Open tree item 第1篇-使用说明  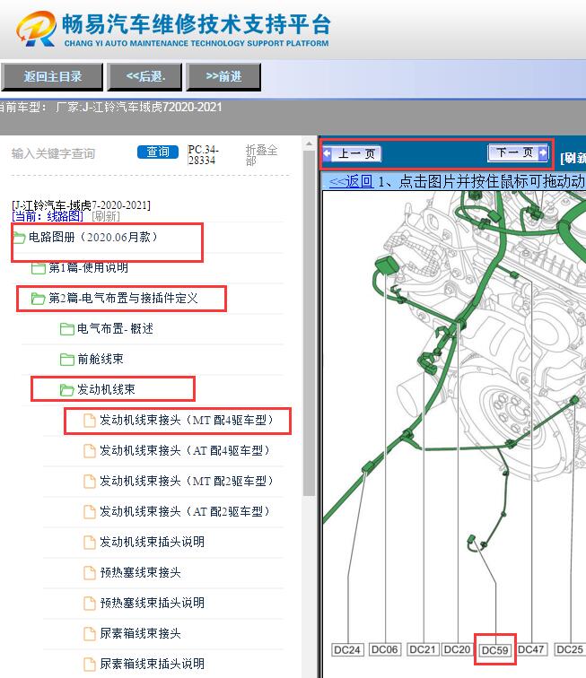[88, 268]
